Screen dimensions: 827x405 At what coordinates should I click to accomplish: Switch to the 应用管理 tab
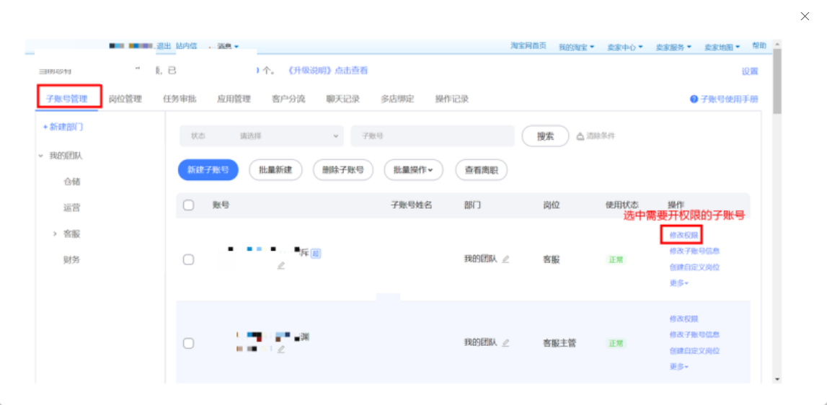[x=234, y=99]
